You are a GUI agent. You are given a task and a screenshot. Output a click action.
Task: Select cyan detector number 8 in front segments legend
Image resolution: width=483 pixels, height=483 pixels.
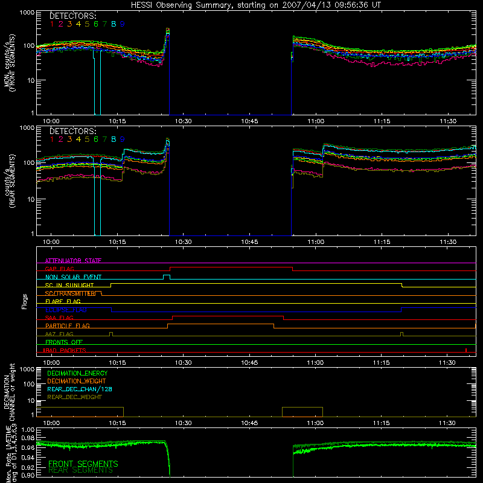click(x=114, y=24)
